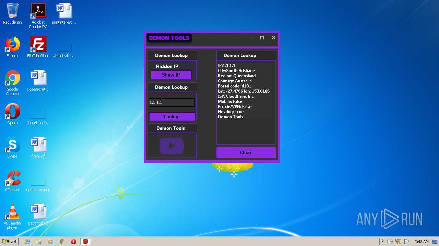Open the paperiod.rtf document
Screen dimensions: 439x246
tap(38, 215)
